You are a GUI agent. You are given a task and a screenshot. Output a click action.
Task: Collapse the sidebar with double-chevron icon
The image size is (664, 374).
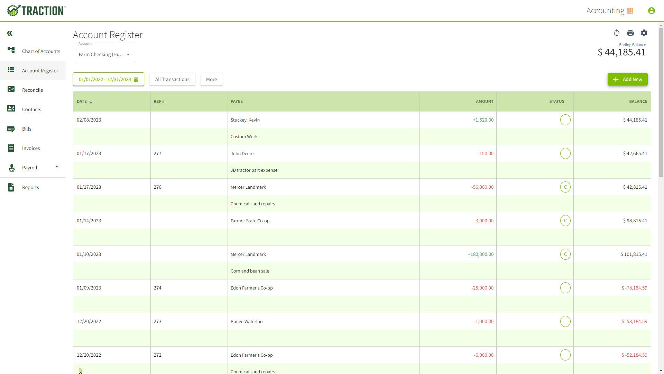(x=10, y=33)
